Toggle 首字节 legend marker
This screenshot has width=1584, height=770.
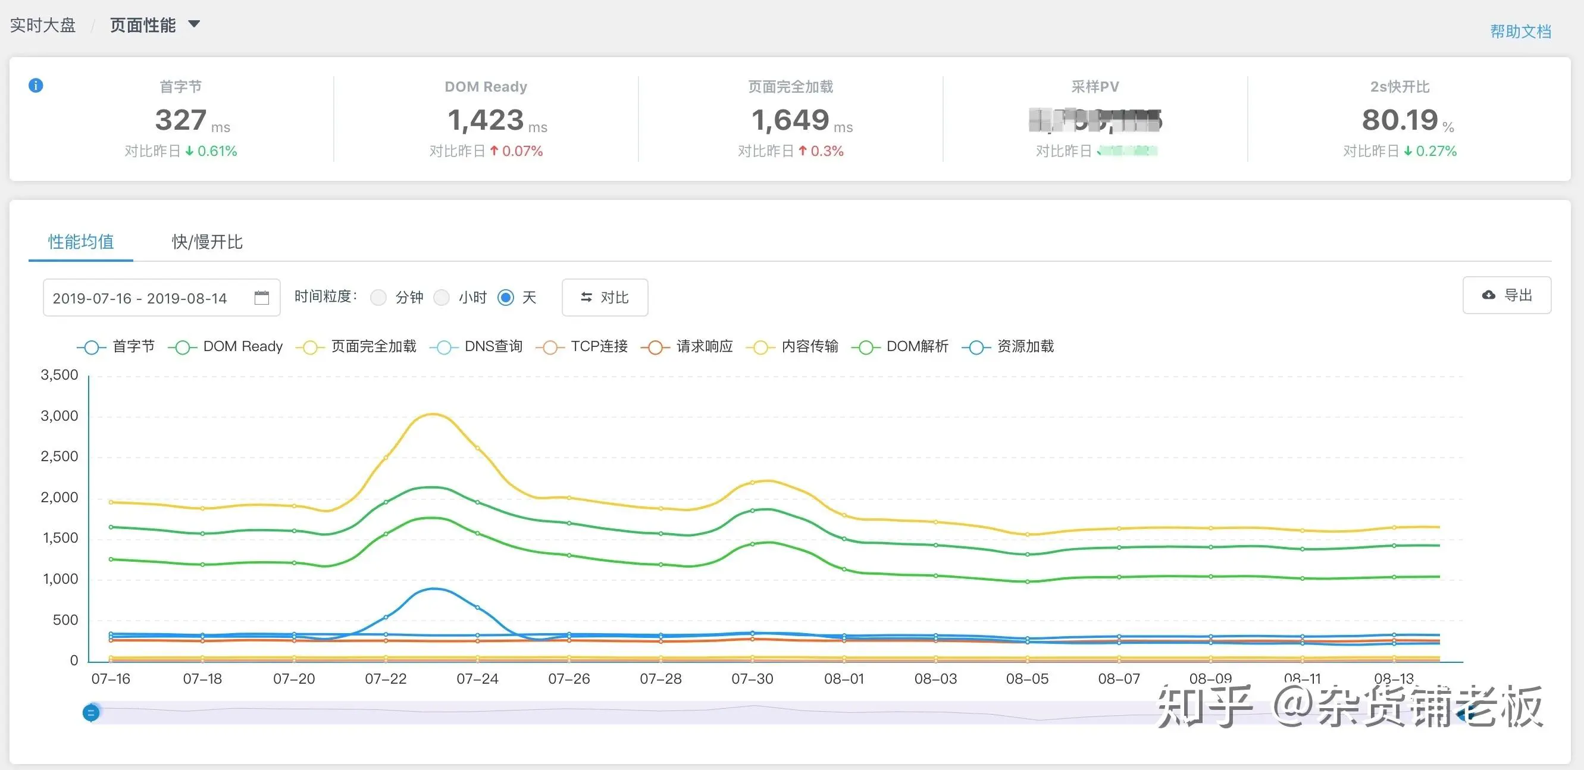pos(91,348)
